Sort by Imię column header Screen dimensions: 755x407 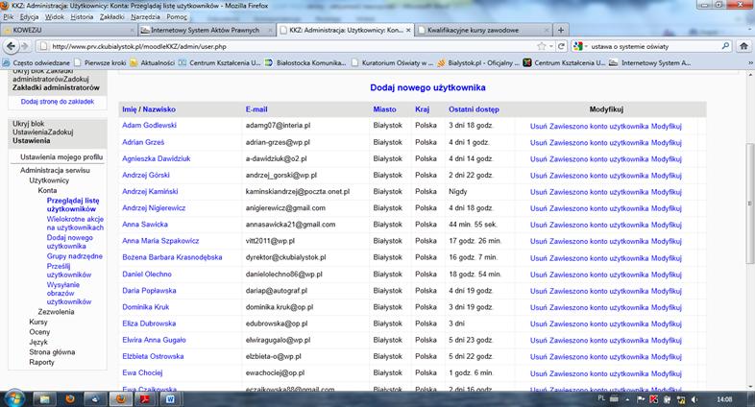(129, 109)
